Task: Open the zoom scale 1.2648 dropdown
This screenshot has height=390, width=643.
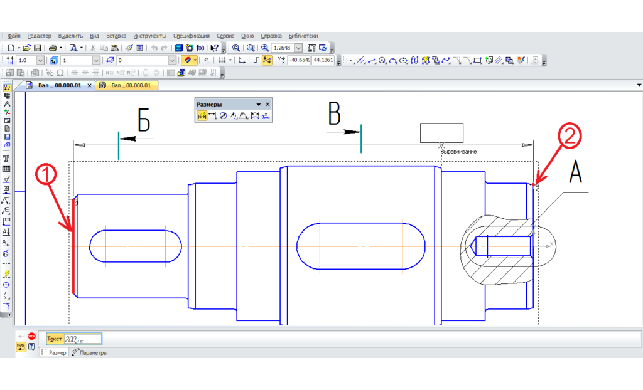Action: pos(298,48)
